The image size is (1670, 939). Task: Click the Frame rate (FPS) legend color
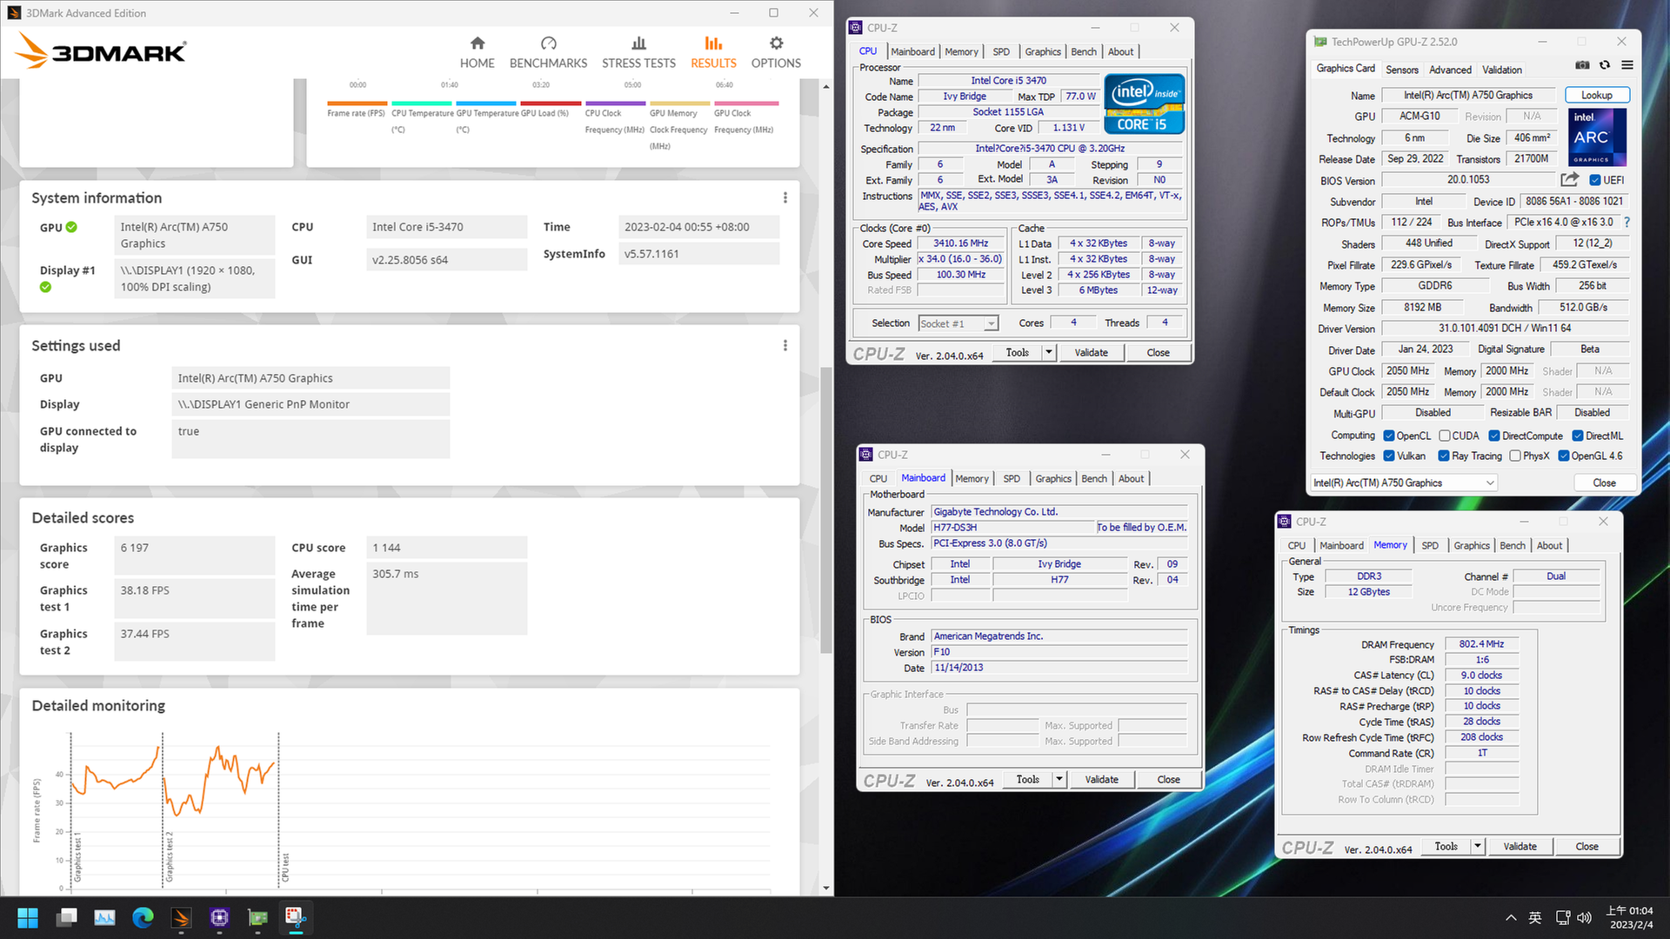[356, 103]
